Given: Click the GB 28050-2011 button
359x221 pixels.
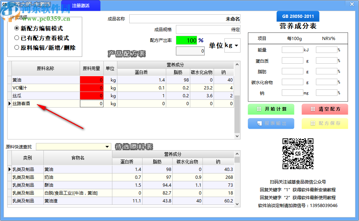Looking at the screenshot, I should pyautogui.click(x=298, y=16).
